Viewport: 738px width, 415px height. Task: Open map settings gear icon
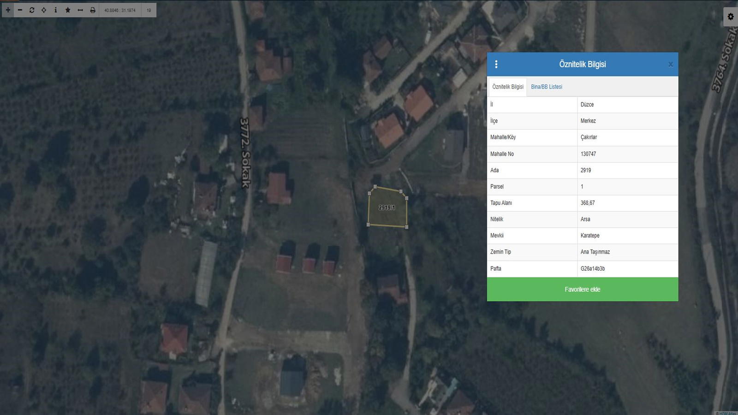click(731, 17)
